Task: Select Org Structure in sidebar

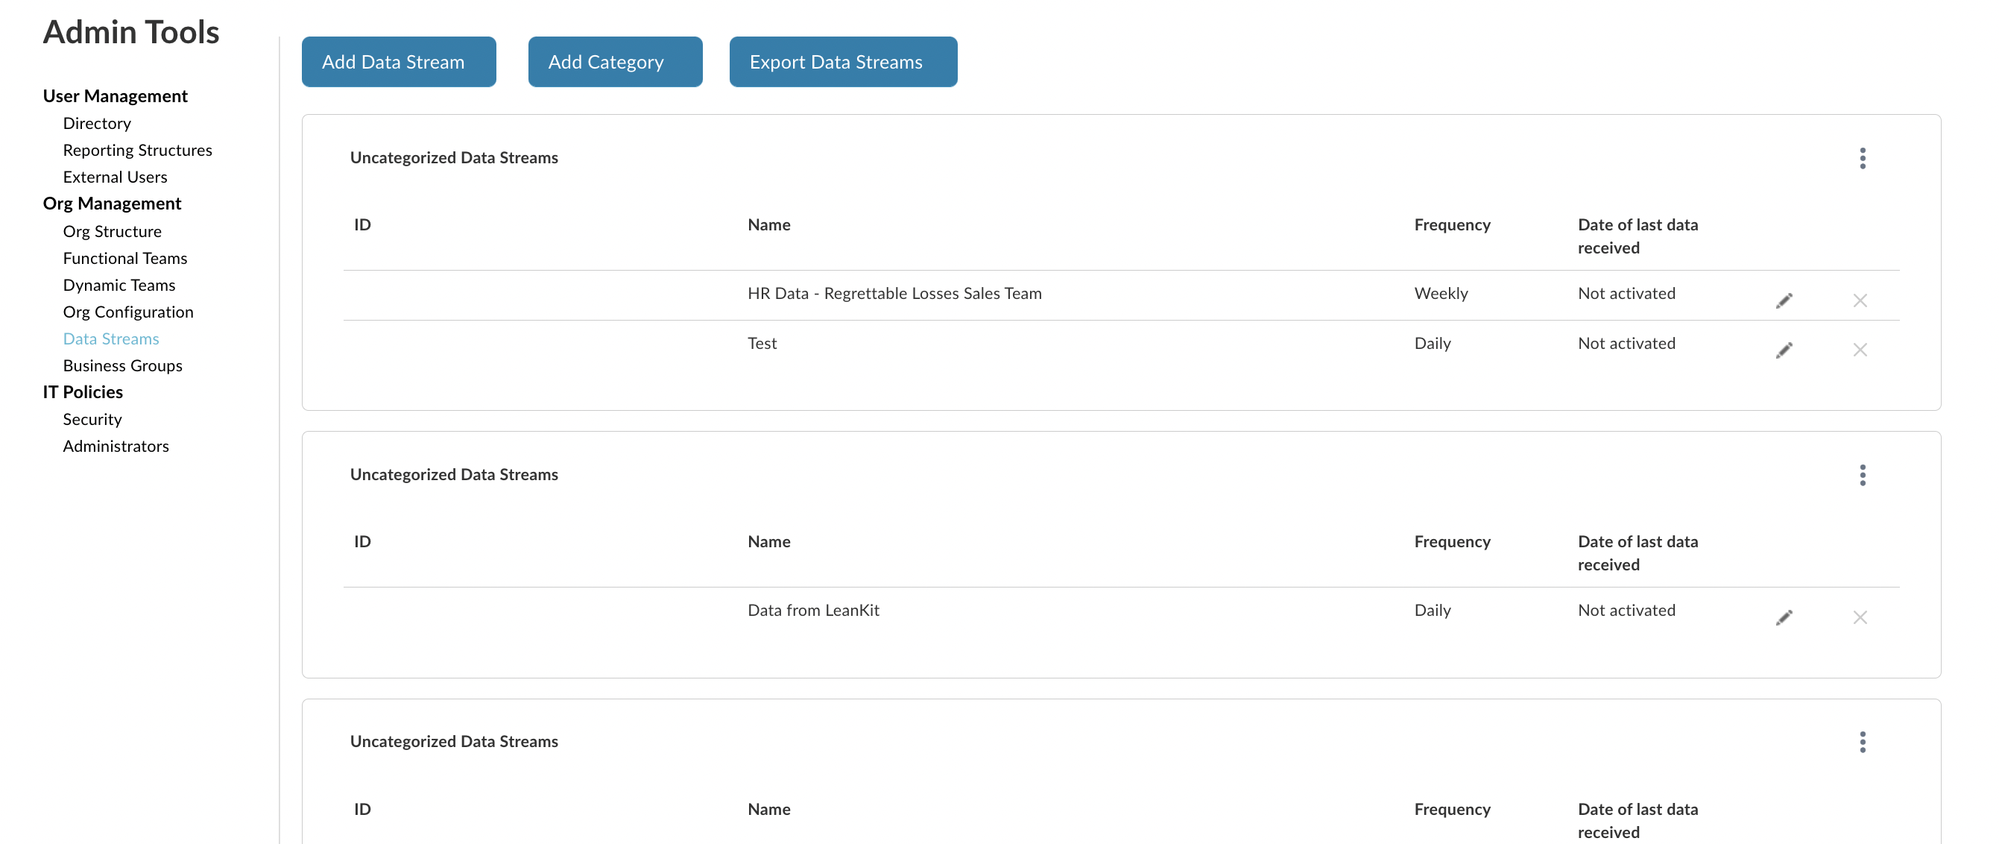Action: click(113, 231)
